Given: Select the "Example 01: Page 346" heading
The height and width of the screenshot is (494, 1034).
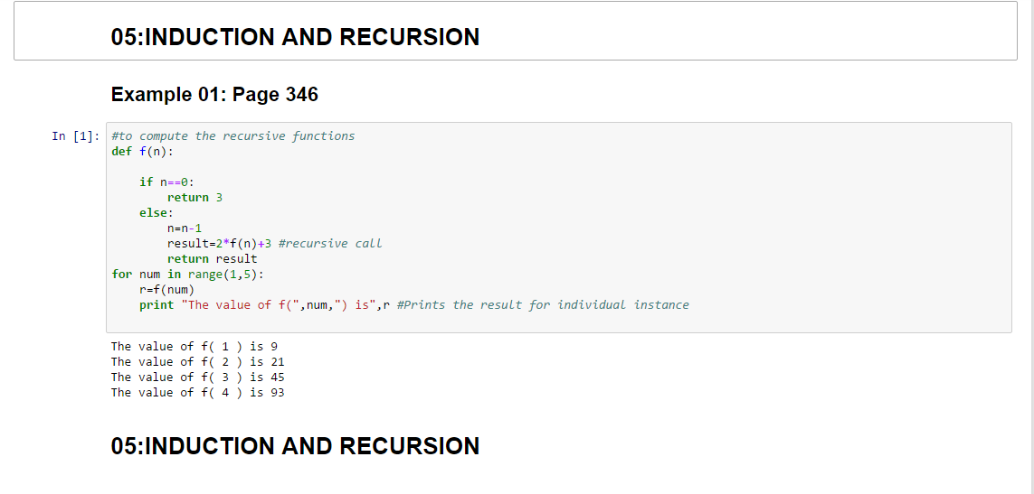Looking at the screenshot, I should [215, 95].
